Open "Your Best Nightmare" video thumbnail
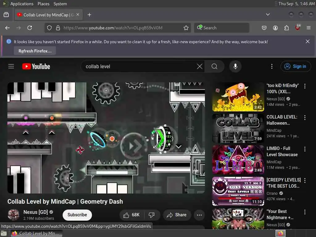The image size is (316, 237). pyautogui.click(x=238, y=219)
